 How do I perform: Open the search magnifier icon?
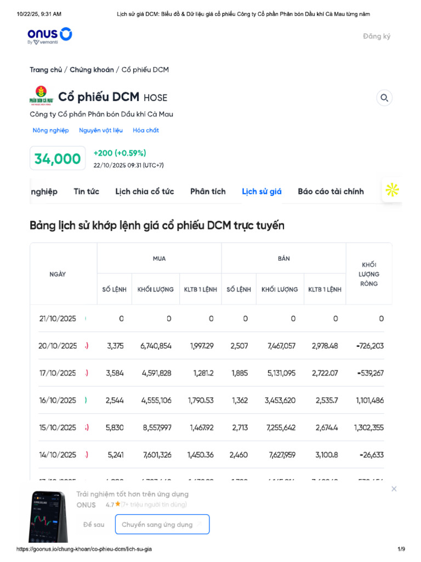(x=384, y=98)
